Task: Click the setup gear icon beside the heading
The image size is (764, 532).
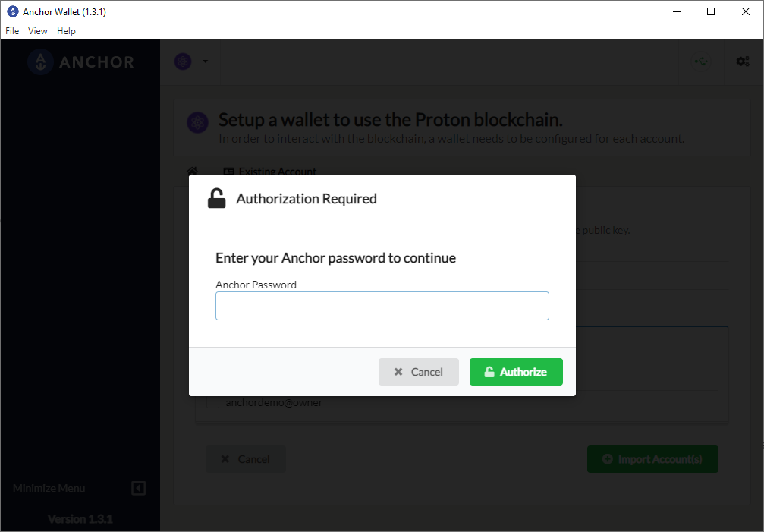Action: coord(197,121)
